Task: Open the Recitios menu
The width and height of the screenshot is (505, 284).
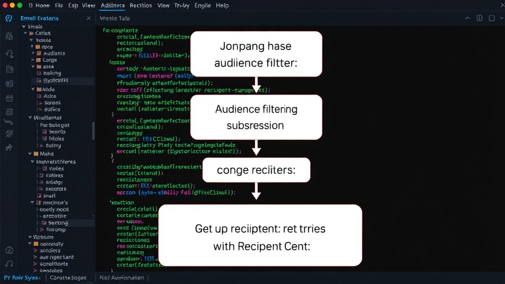Action: point(141,5)
